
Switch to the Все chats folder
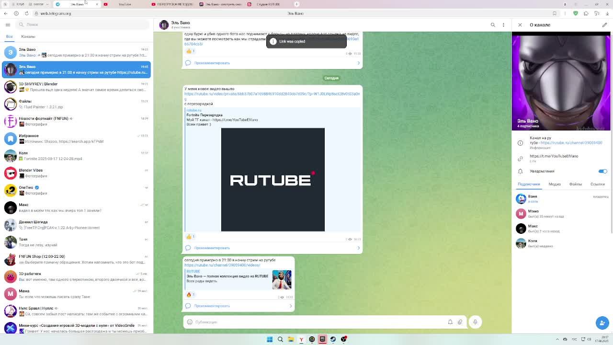coord(9,36)
